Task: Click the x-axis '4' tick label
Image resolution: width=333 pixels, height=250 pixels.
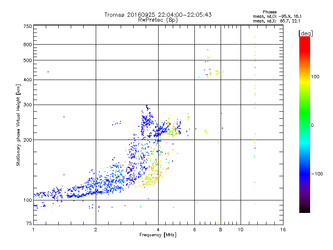Action: pos(158,230)
